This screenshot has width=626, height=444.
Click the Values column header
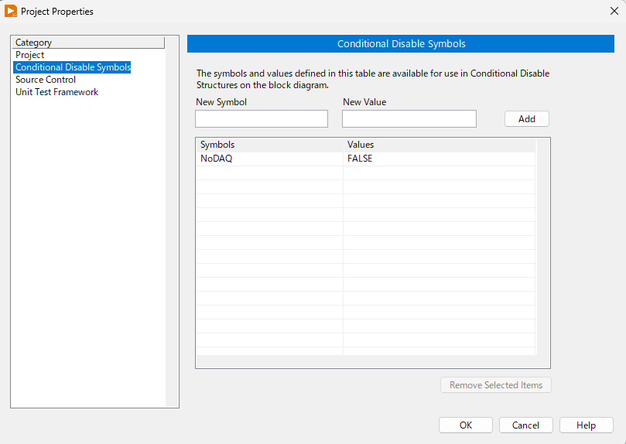coord(440,145)
